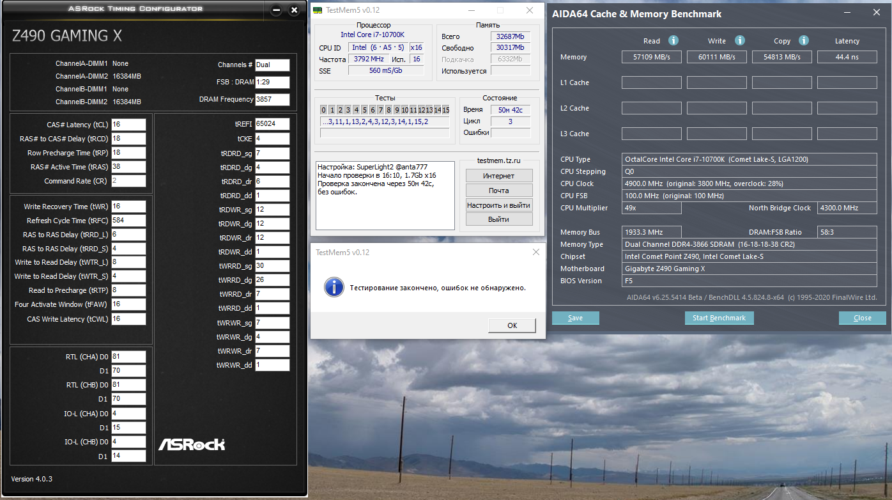Click the Command Rate (CR) field

(x=128, y=181)
